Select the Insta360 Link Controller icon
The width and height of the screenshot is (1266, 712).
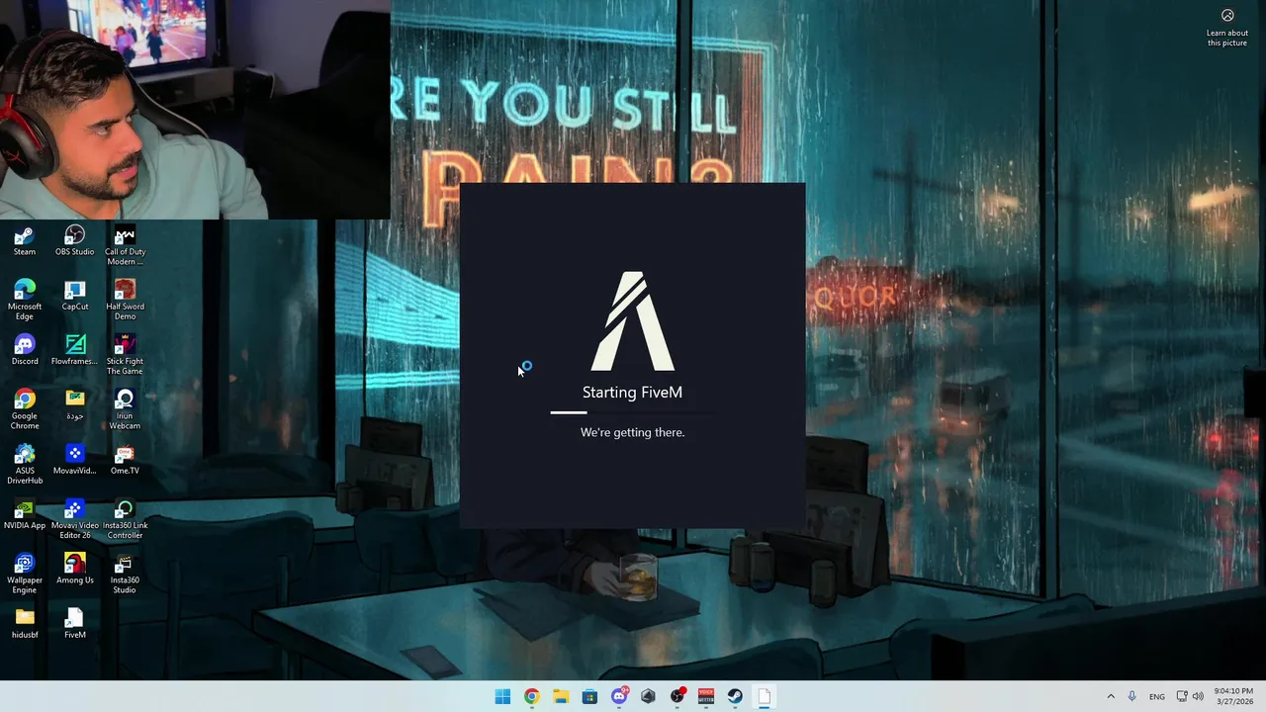[125, 518]
